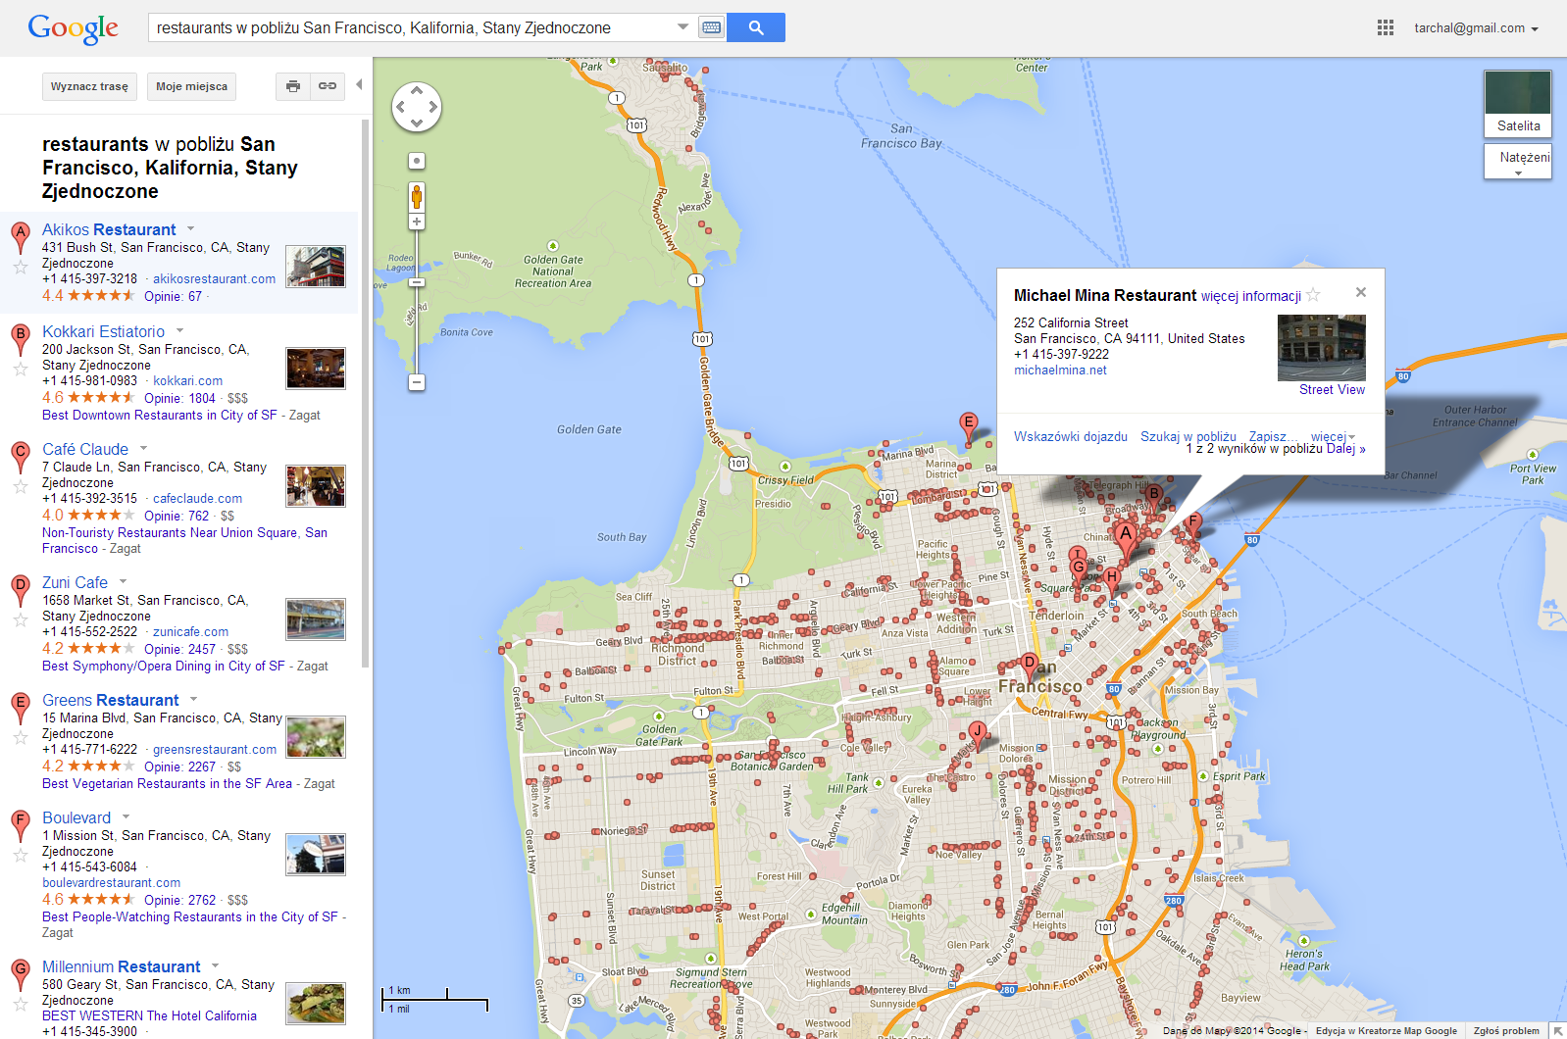Image resolution: width=1567 pixels, height=1039 pixels.
Task: Star Akikos Restaurant result
Action: 20,267
